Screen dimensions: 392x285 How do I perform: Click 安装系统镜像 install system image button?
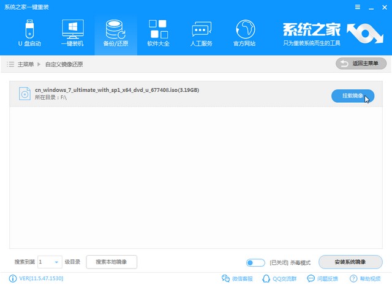point(350,262)
